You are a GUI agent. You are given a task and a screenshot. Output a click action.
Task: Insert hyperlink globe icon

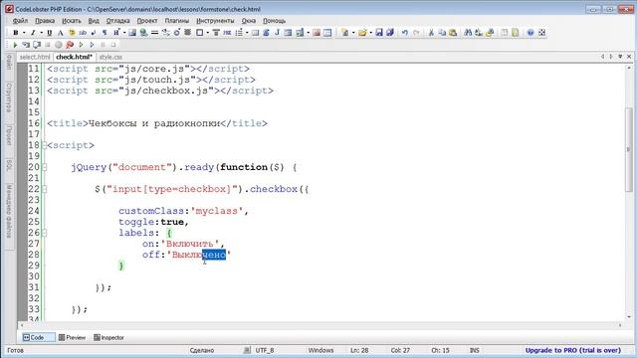pos(143,33)
